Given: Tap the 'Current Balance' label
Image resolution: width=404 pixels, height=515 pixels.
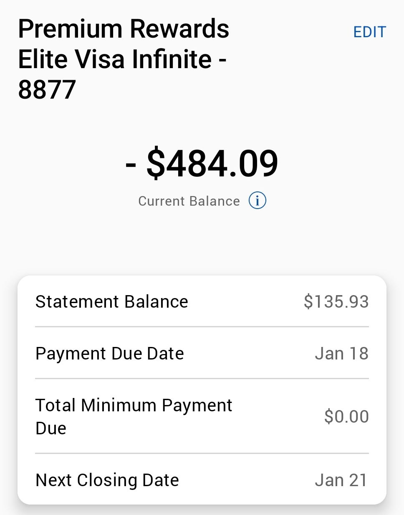Looking at the screenshot, I should (x=189, y=201).
